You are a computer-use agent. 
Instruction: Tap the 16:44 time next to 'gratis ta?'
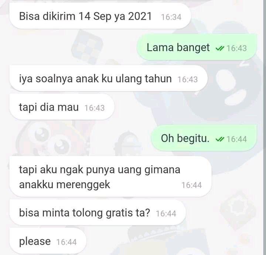point(166,213)
